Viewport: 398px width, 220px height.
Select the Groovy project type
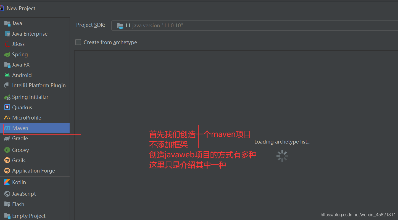(21, 150)
